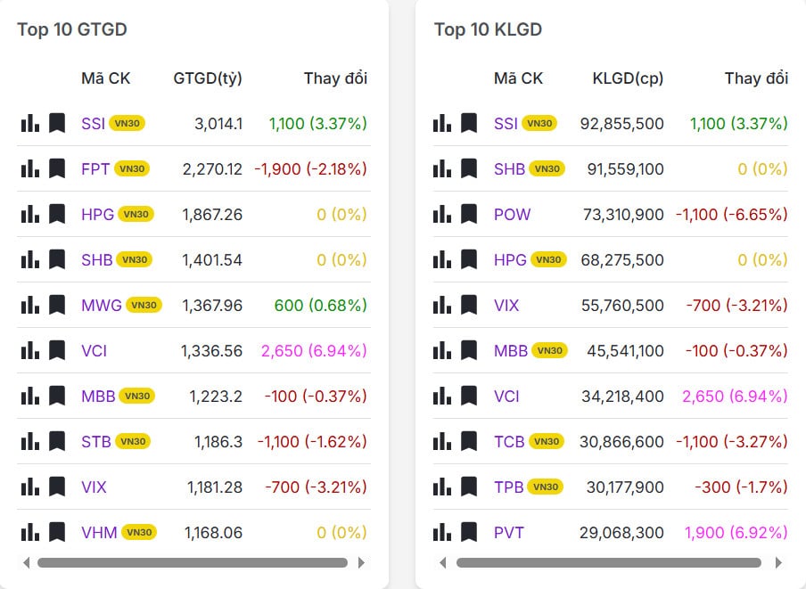This screenshot has height=589, width=806.
Task: Bookmark FPT in the GTGD table
Action: (x=57, y=168)
